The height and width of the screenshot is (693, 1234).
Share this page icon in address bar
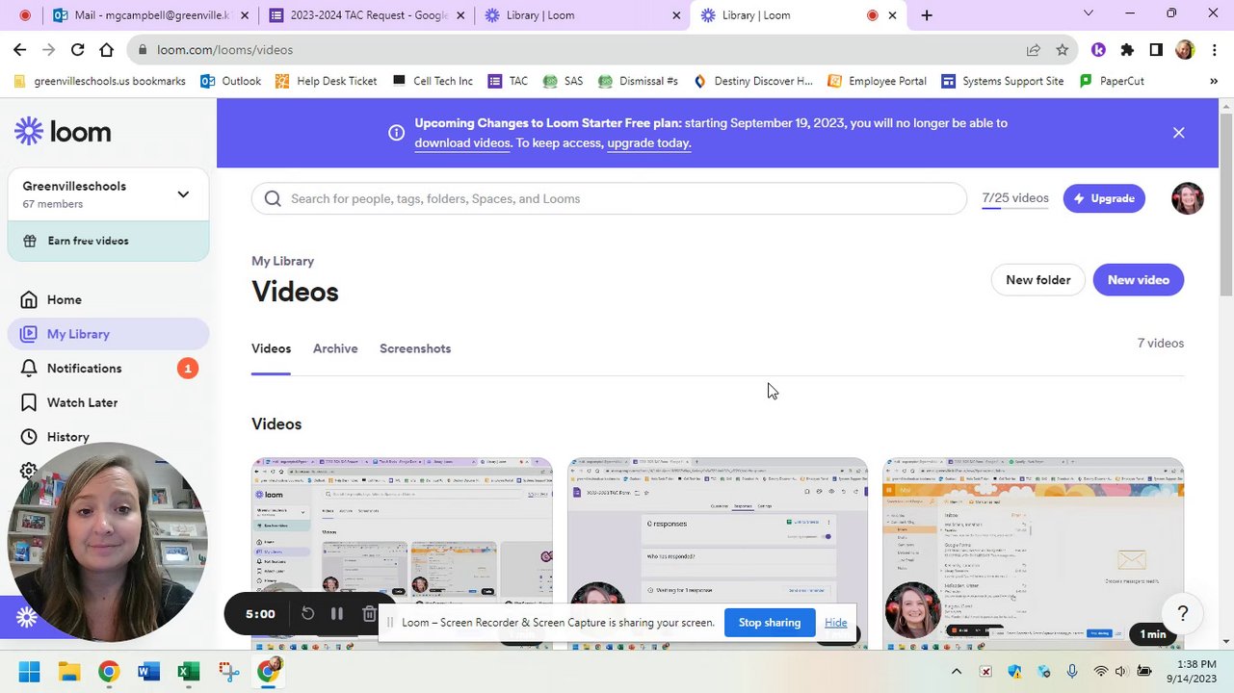click(1033, 50)
